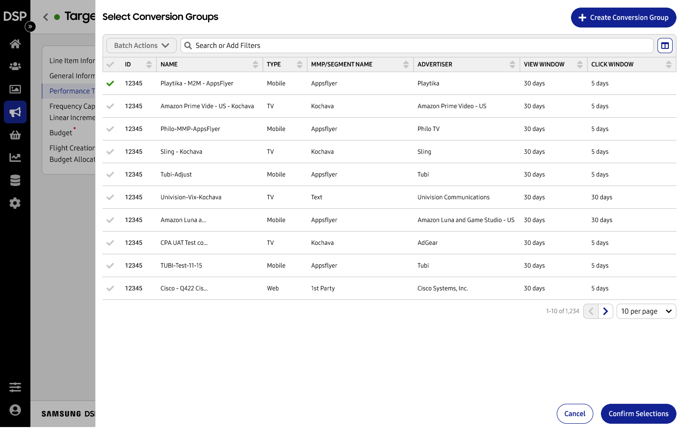Click 'Web' type cell in Cisco row
Image resolution: width=685 pixels, height=428 pixels.
click(273, 288)
